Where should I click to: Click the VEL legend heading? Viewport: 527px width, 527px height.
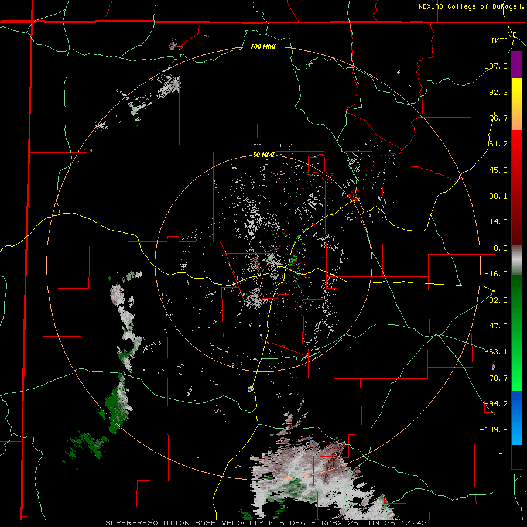tap(515, 35)
